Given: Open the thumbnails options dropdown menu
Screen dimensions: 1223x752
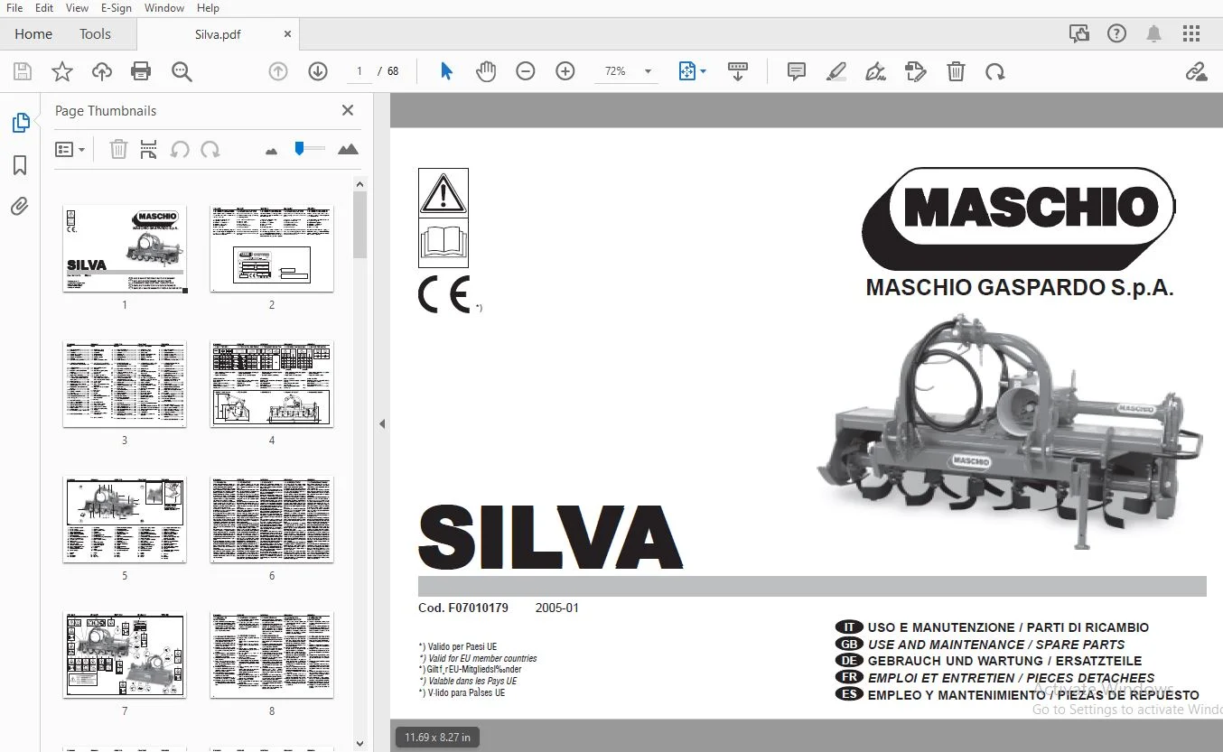Looking at the screenshot, I should (x=70, y=149).
